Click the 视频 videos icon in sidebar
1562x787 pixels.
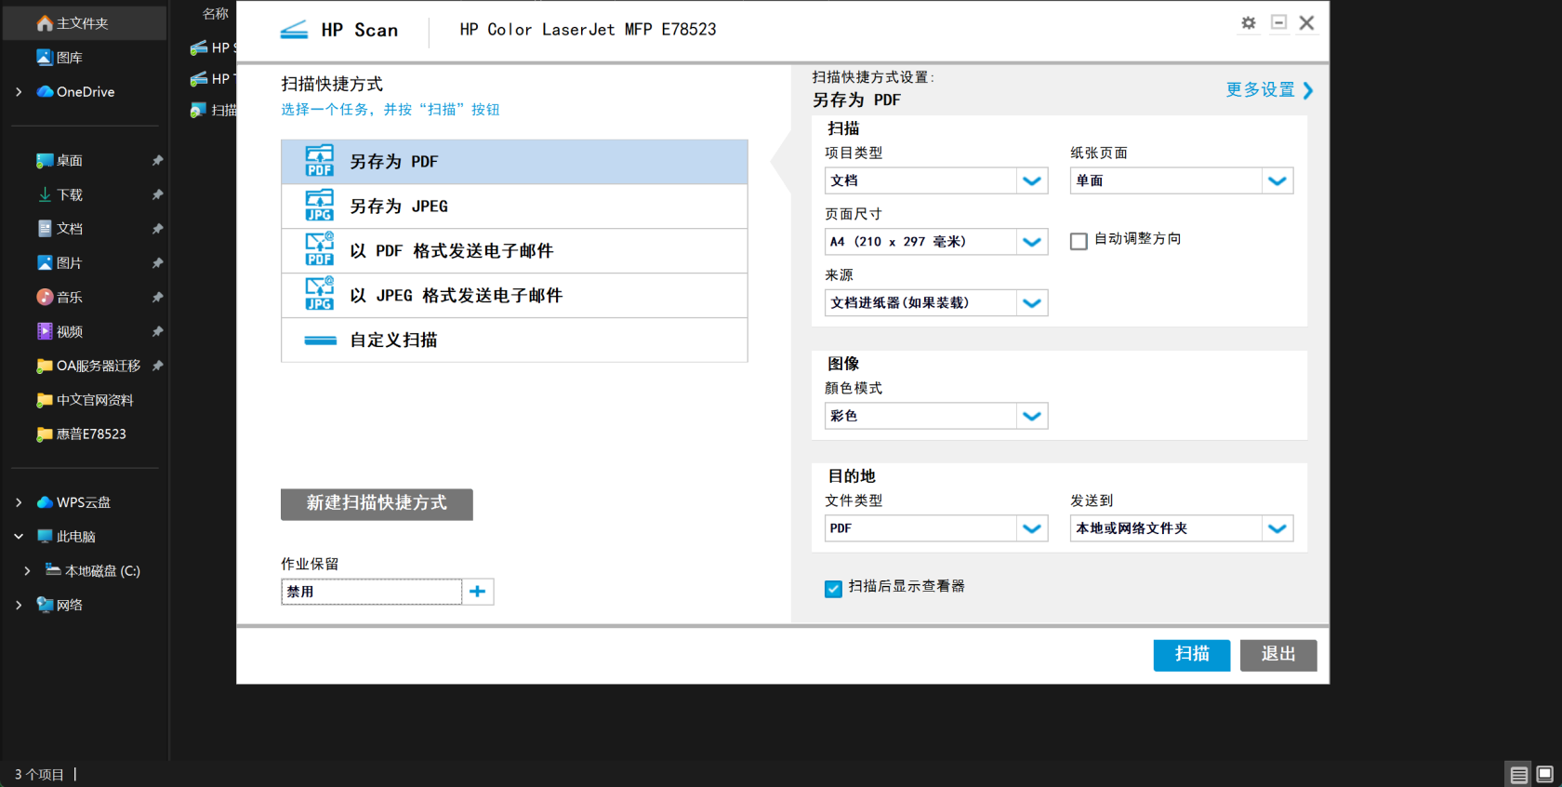(x=45, y=331)
